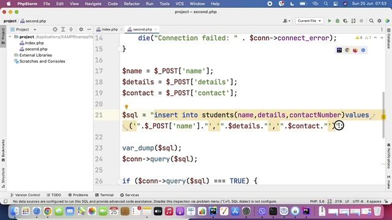This screenshot has height=220, width=392.
Task: Toggle Project sidebar tool button
Action: coord(3,36)
